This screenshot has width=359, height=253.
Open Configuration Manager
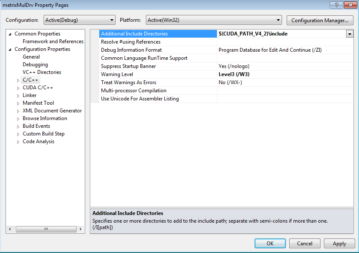(320, 20)
